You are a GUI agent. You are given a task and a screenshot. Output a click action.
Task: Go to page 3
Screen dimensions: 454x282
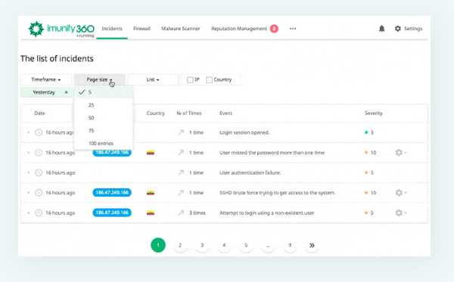pyautogui.click(x=202, y=245)
